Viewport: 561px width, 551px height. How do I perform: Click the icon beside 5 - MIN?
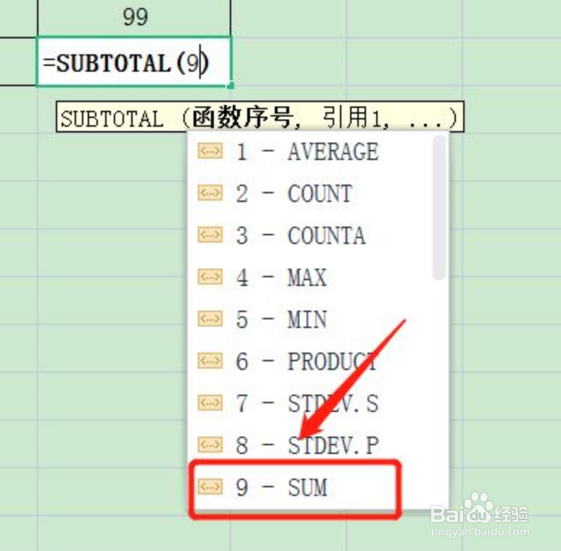210,319
